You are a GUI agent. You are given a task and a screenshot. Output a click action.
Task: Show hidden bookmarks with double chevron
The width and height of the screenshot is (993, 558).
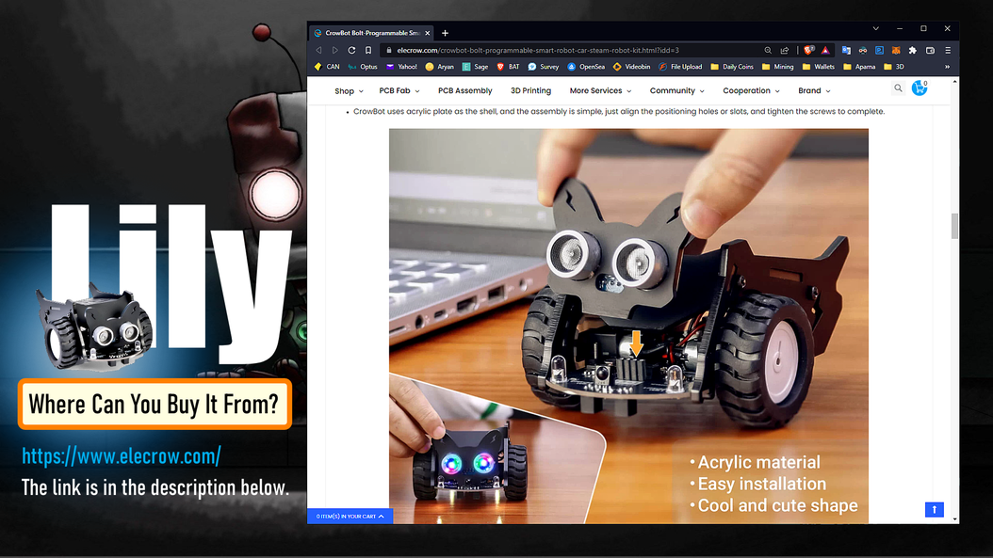coord(948,67)
